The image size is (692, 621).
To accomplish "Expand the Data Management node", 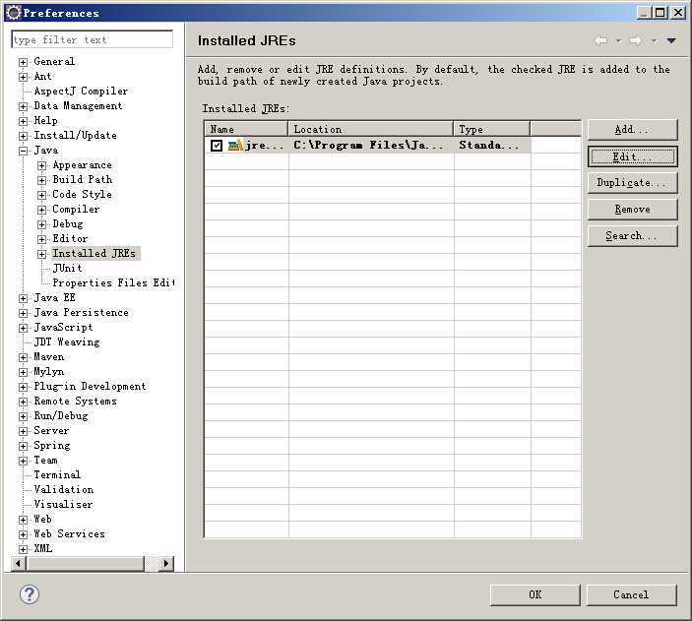I will click(23, 106).
